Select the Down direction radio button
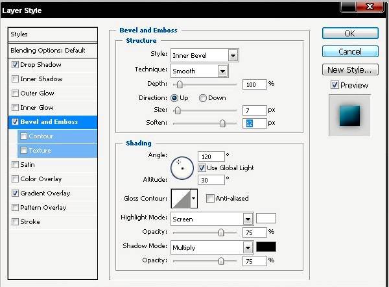389x287 pixels. 203,98
